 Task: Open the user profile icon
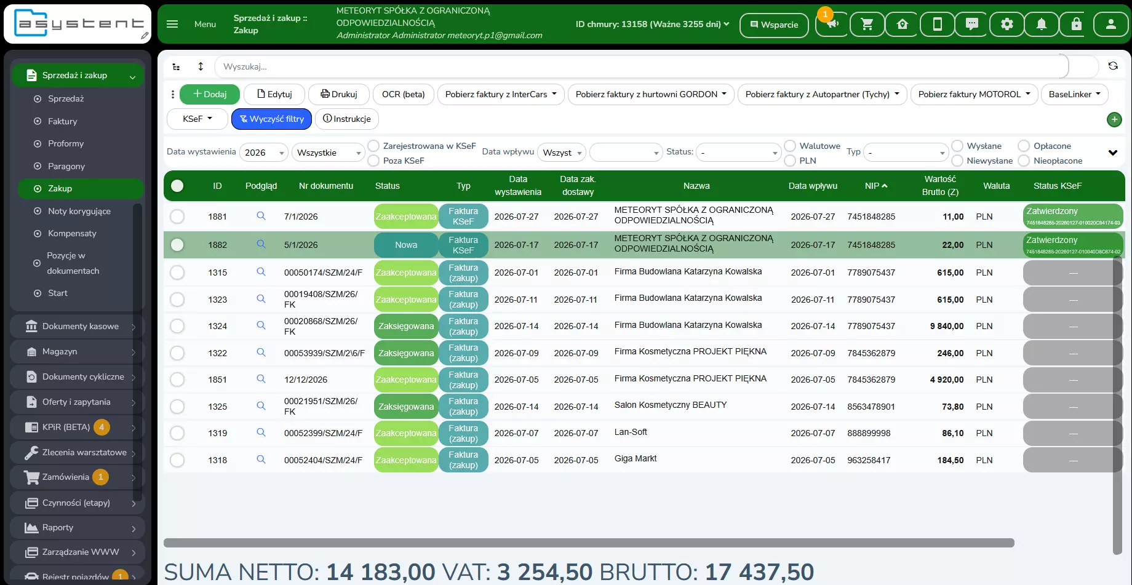click(1111, 25)
